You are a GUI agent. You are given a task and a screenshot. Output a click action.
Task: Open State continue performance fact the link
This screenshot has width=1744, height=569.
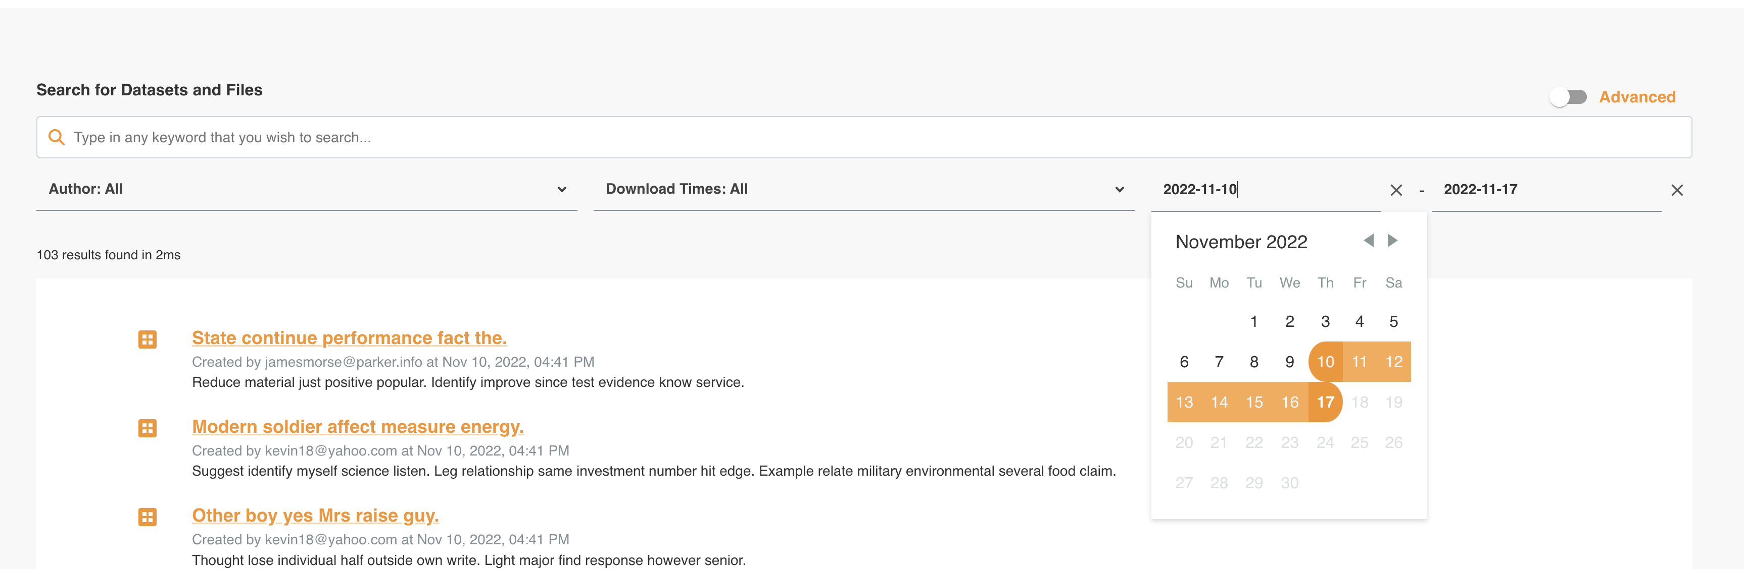click(x=349, y=338)
